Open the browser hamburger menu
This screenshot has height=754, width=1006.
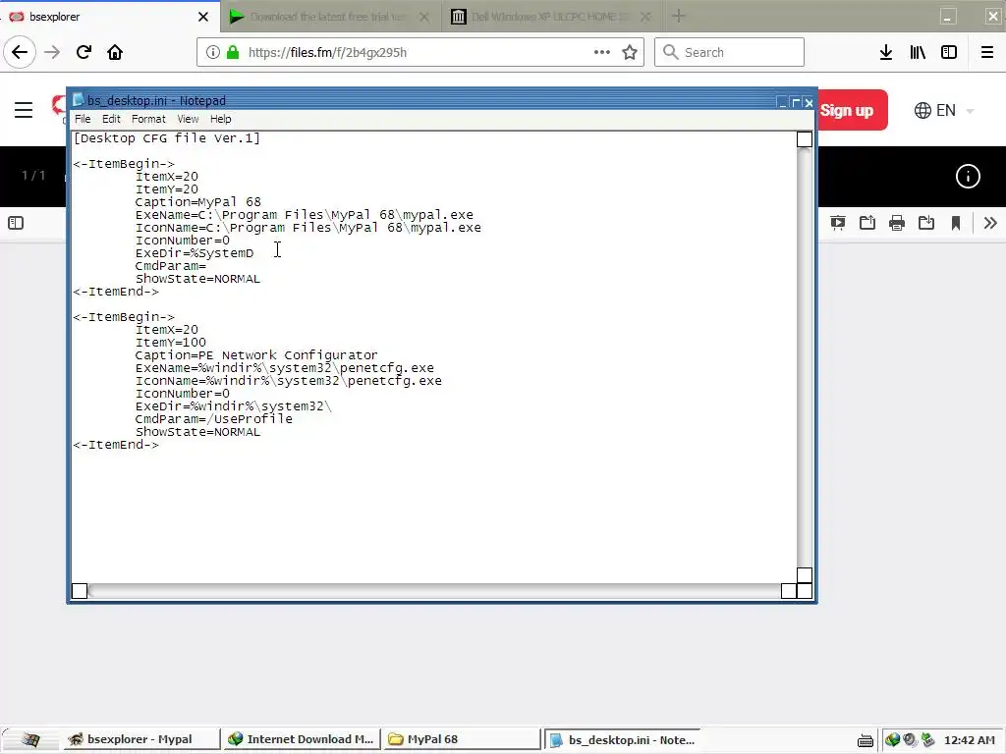tap(986, 52)
